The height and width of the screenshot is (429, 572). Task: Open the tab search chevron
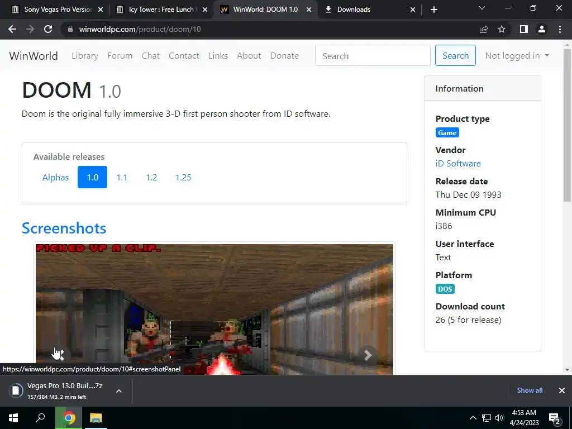point(482,8)
